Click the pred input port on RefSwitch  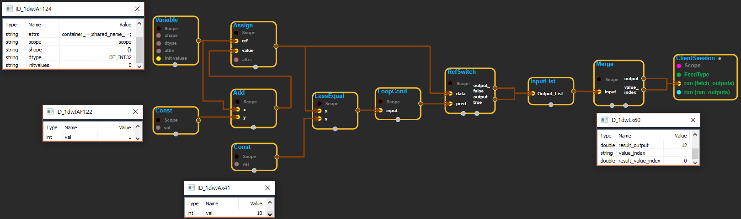pyautogui.click(x=450, y=104)
